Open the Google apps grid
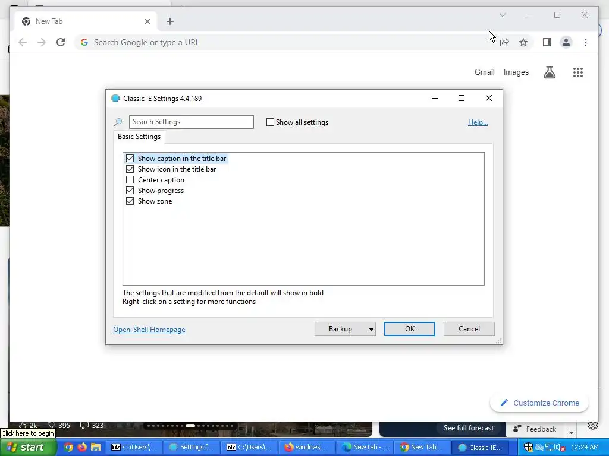609x456 pixels. [578, 72]
